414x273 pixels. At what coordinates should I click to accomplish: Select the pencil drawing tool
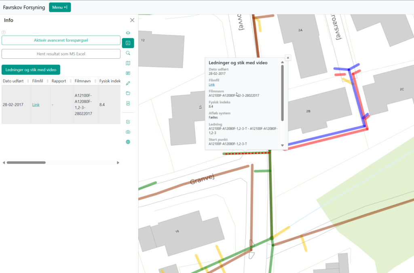(128, 83)
